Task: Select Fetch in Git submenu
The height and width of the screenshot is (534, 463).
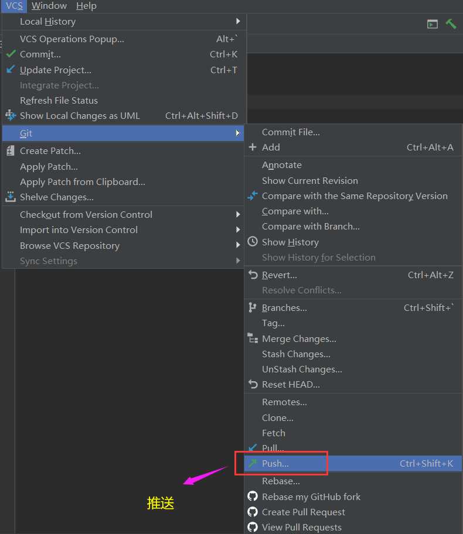Action: pyautogui.click(x=353, y=433)
